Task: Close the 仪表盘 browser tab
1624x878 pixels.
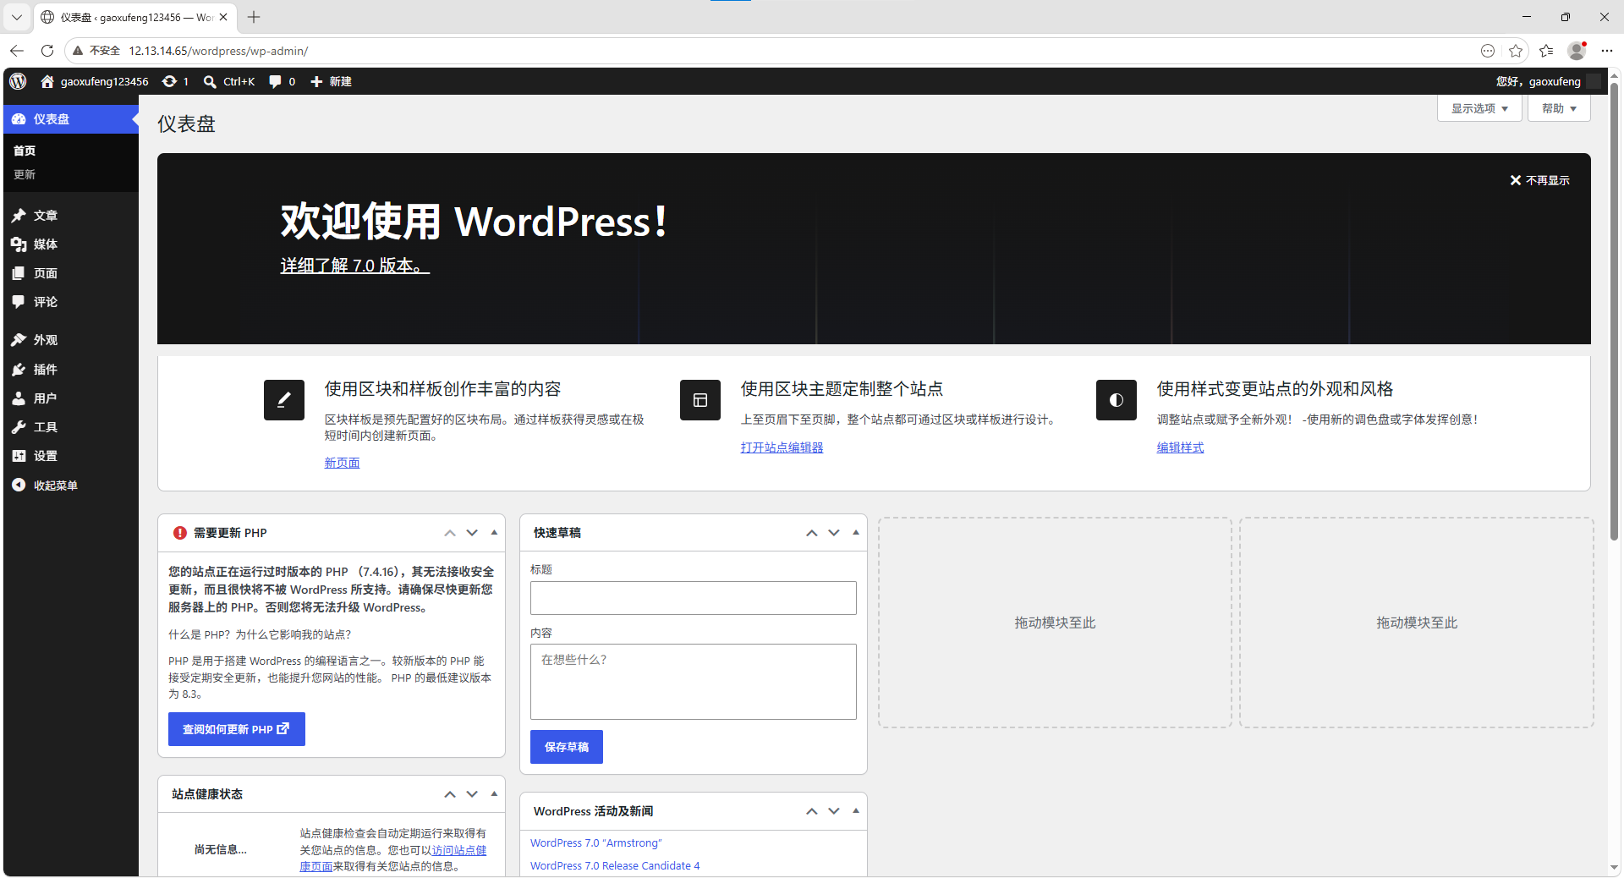Action: point(223,17)
